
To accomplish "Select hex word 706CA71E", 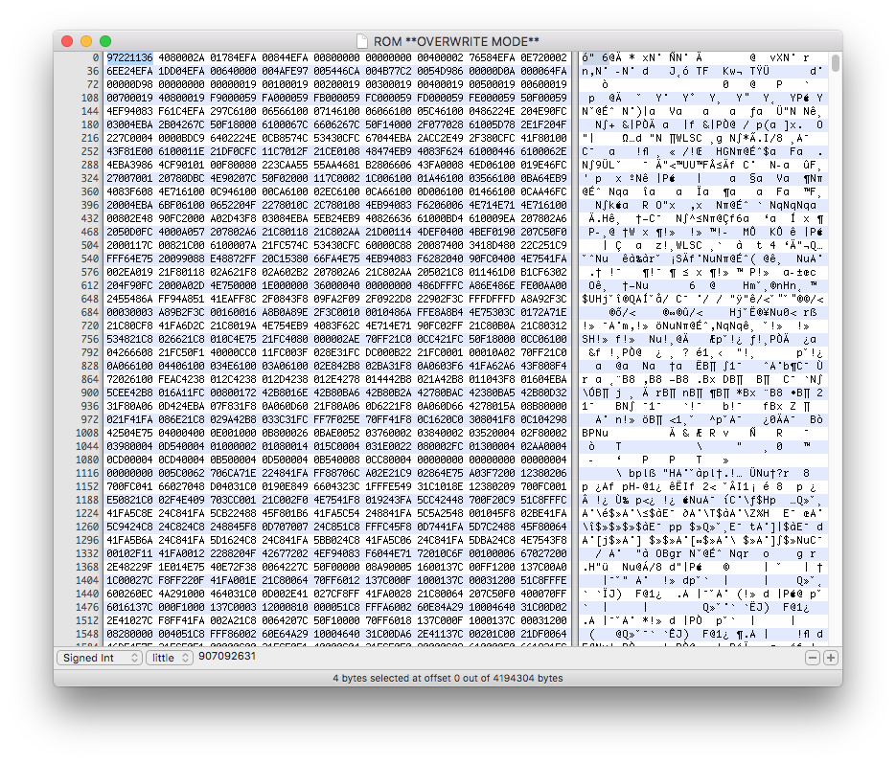I will (233, 473).
